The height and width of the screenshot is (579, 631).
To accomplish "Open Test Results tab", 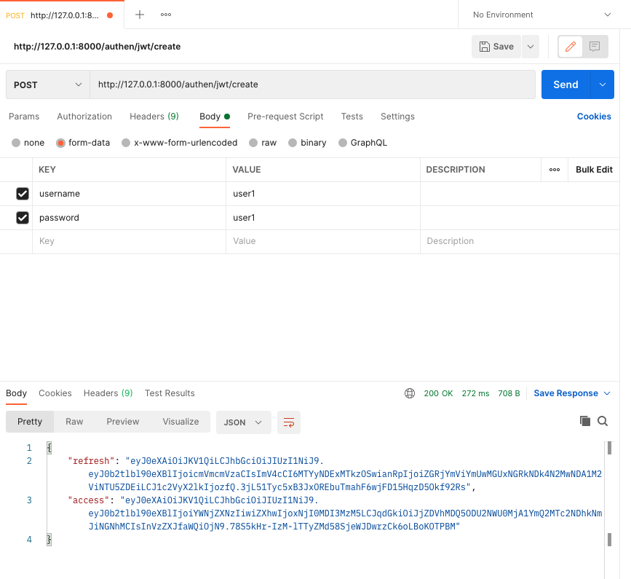I will click(x=170, y=393).
